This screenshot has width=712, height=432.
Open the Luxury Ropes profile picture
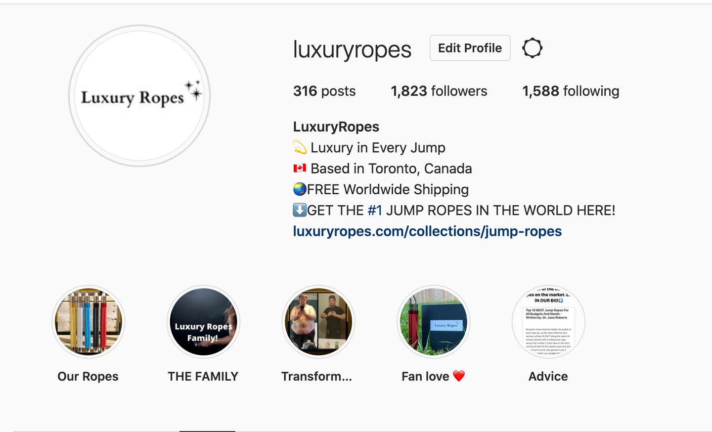click(139, 95)
